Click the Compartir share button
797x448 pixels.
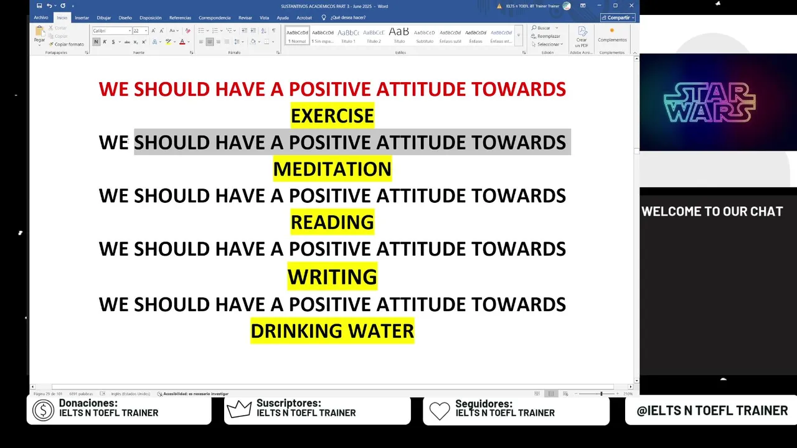point(618,17)
